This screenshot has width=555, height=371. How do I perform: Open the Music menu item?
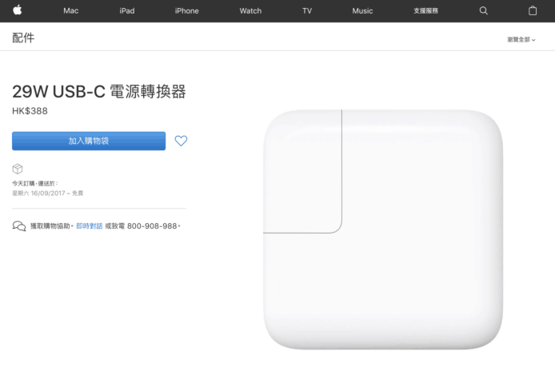coord(362,10)
